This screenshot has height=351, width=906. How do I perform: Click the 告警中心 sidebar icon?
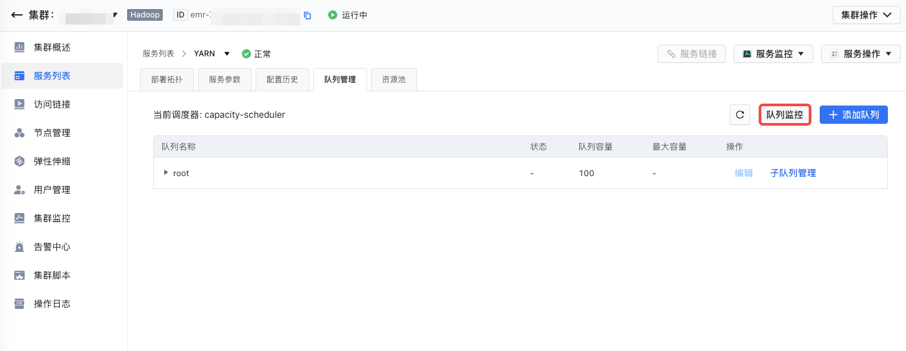[x=19, y=247]
